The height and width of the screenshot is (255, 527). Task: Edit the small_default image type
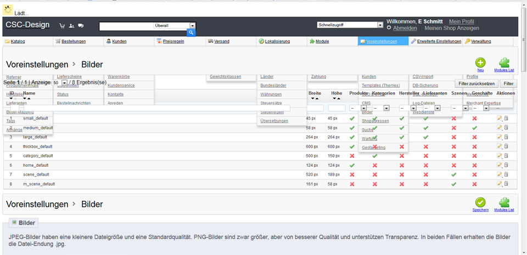point(500,118)
